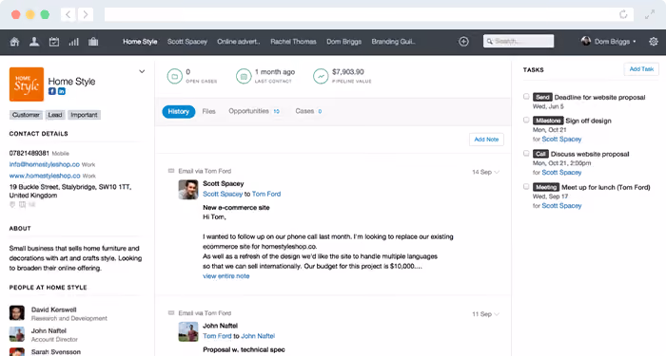This screenshot has height=356, width=666.
Task: Open Scott Spacey under Sign off design
Action: (x=561, y=139)
